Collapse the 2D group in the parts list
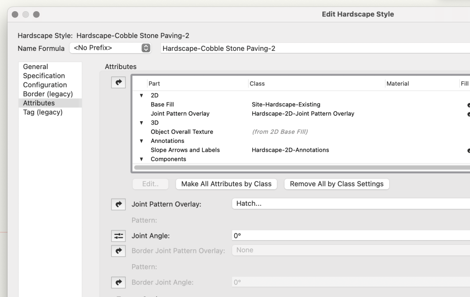Viewport: 470px width, 297px height. 141,95
